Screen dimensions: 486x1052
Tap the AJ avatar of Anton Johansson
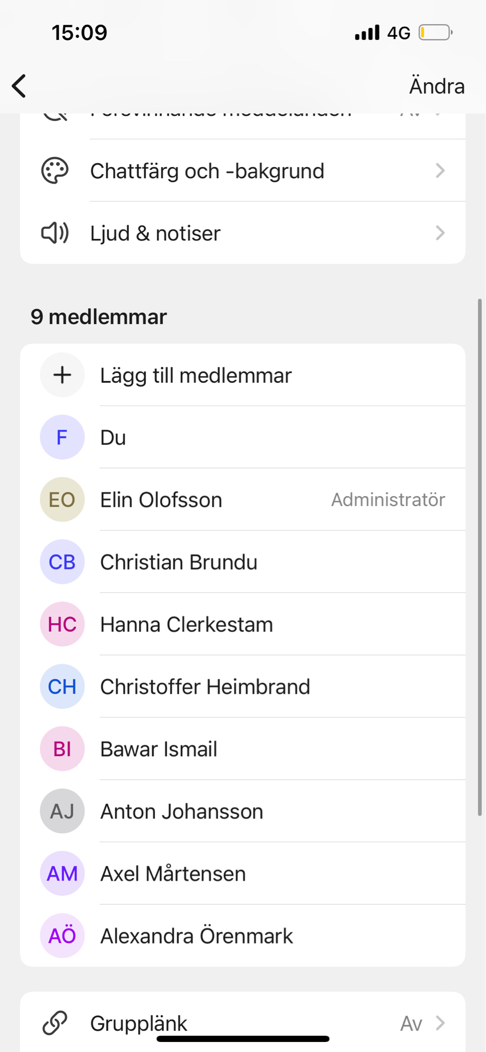[x=62, y=811]
